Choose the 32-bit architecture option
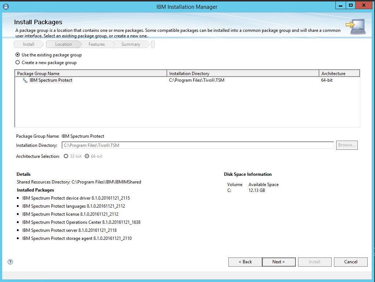This screenshot has width=375, height=282. pyautogui.click(x=66, y=156)
